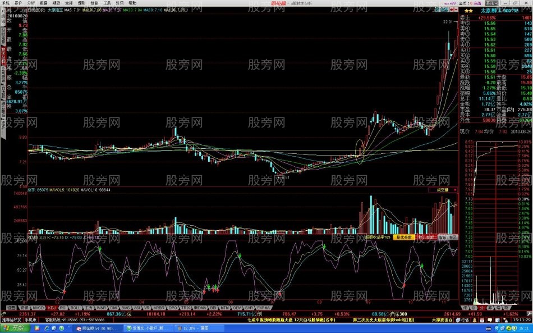Switch to the RSI indicator tab
Screen dimensions: 533x333
coord(63,308)
